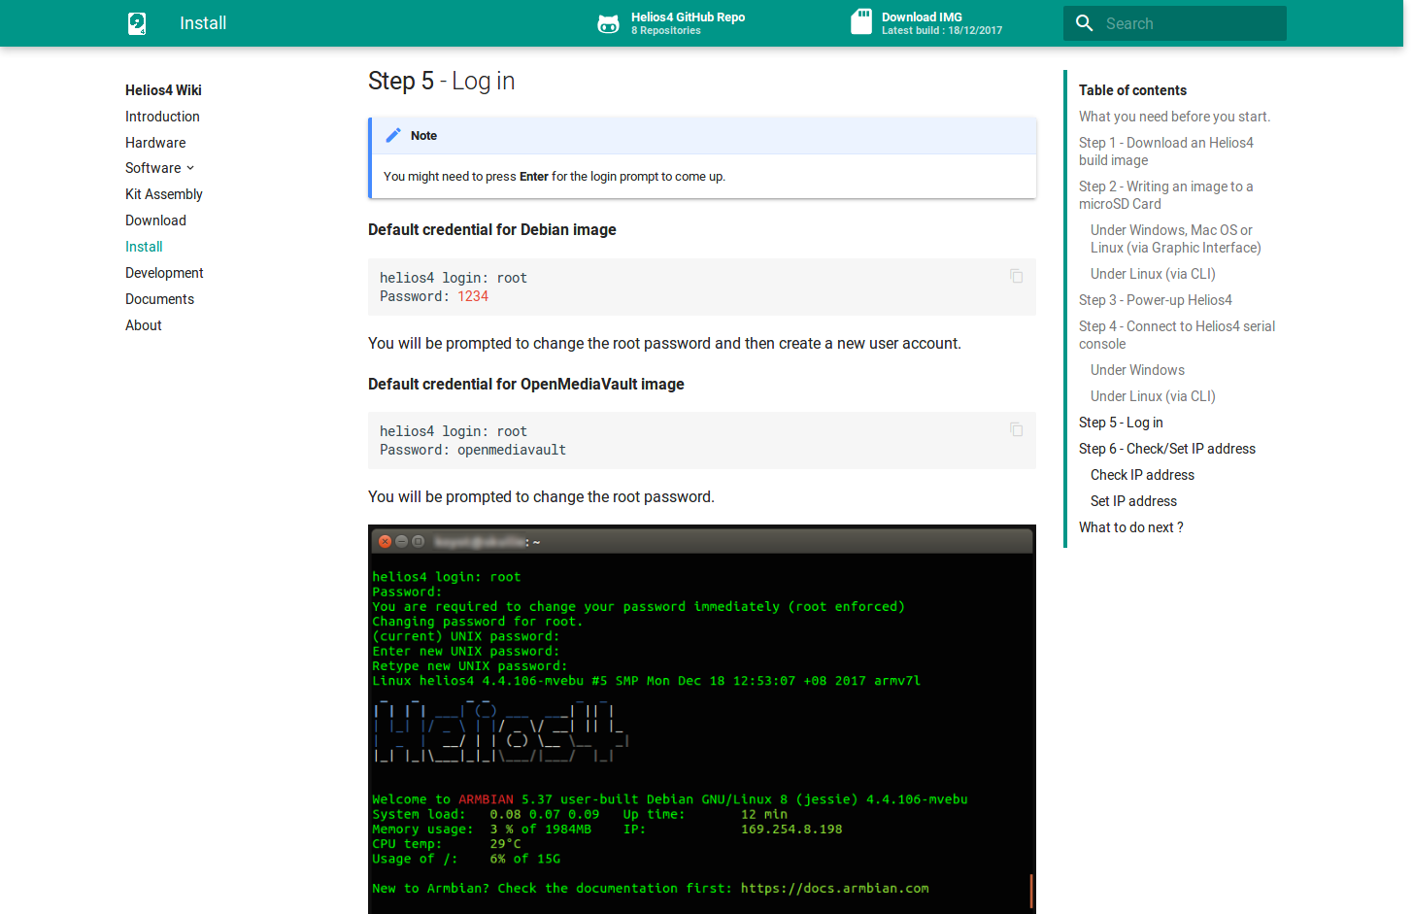Click the 'Default credential for OpenMediaVault image' heading
The height and width of the screenshot is (914, 1413).
click(526, 385)
